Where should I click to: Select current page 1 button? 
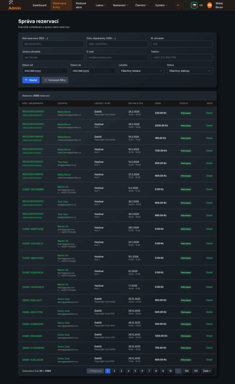tap(108, 371)
